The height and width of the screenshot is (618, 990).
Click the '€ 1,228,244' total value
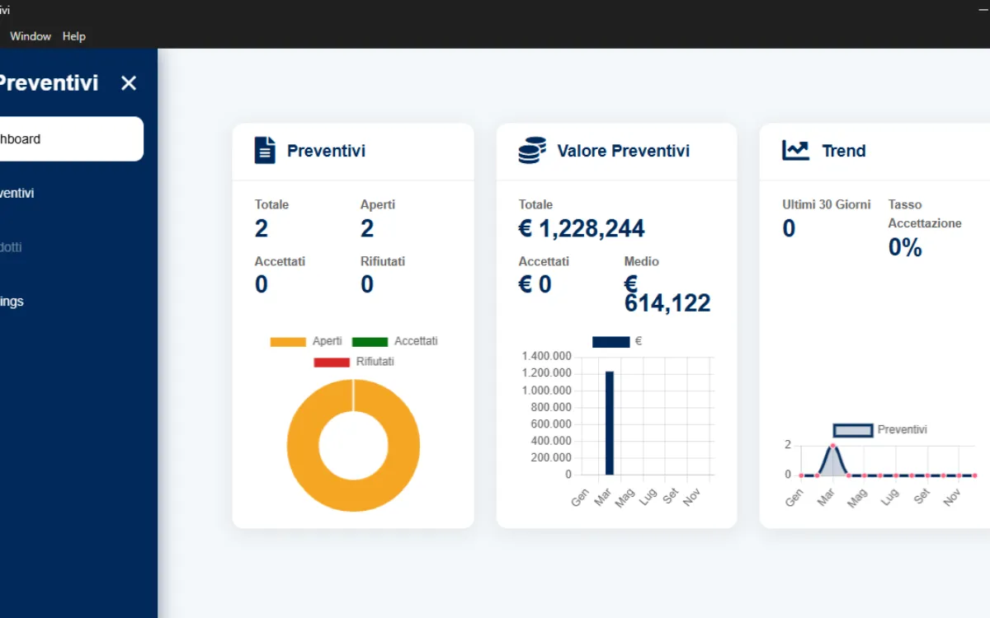(x=582, y=228)
